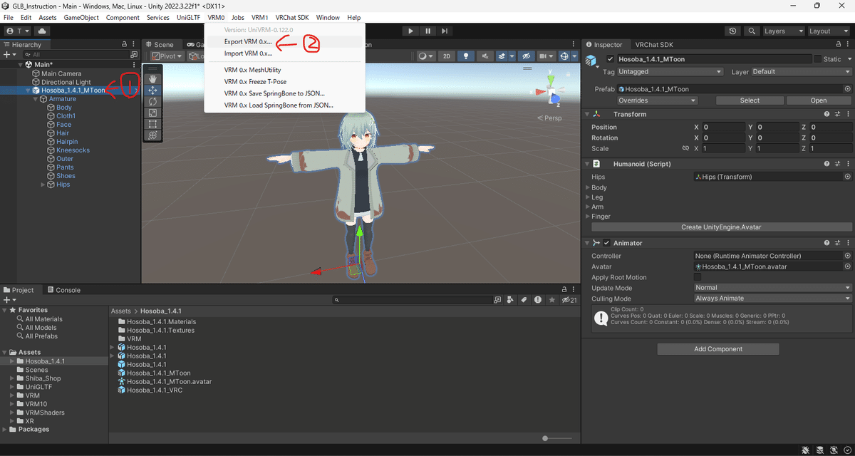Expand the Finger foldout in Humanoid script
This screenshot has width=855, height=456.
[x=588, y=217]
